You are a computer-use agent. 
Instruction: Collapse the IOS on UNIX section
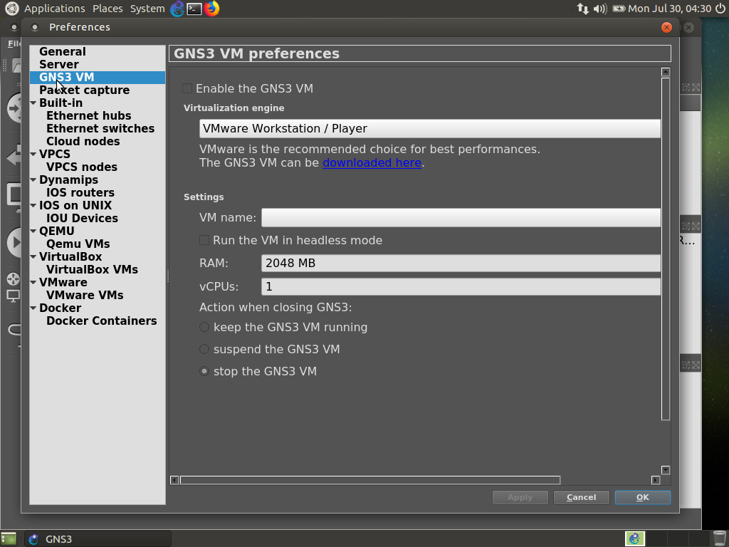click(33, 205)
